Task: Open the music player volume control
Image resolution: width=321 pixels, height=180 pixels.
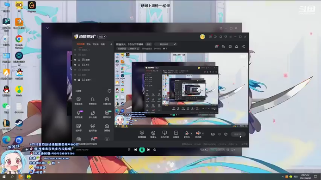Action: coord(154,150)
